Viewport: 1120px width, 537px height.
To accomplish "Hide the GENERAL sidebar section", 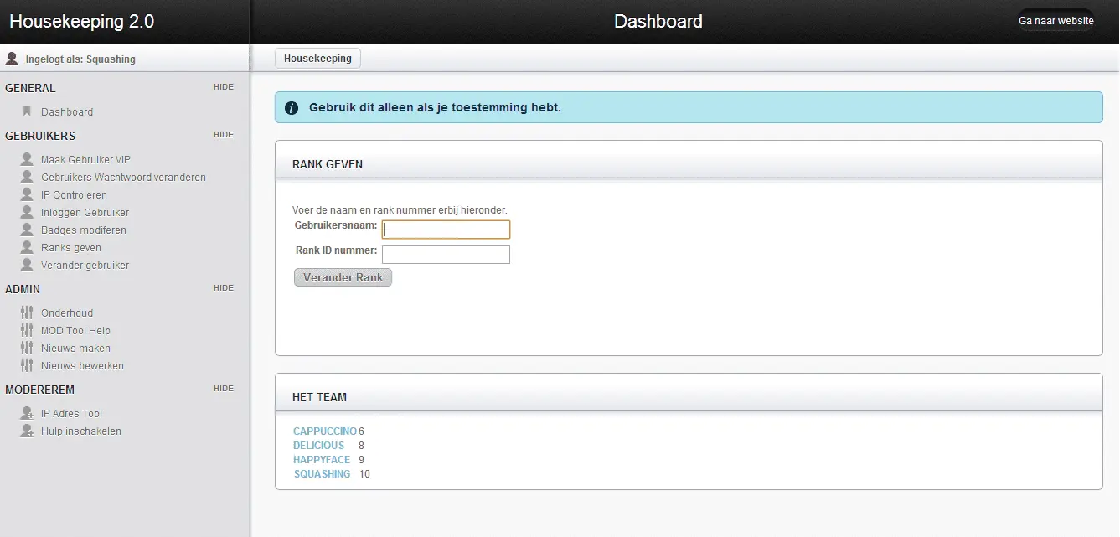I will (224, 87).
